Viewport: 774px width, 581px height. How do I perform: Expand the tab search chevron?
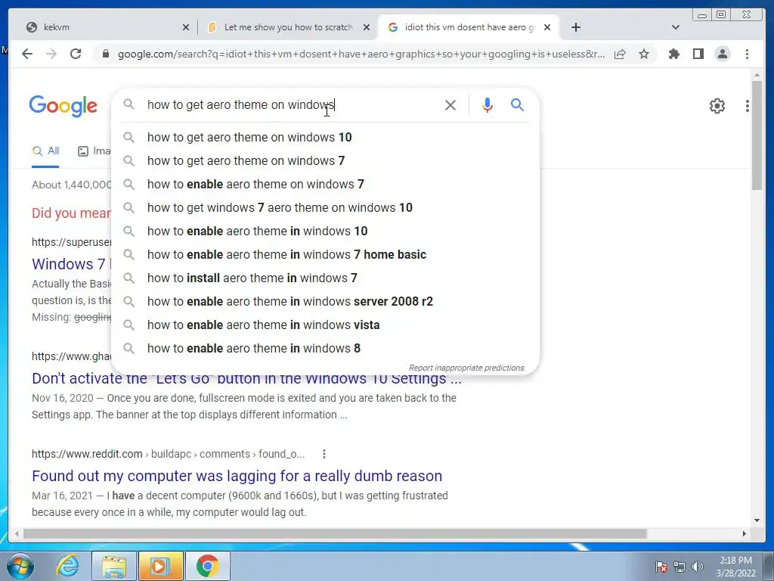point(676,27)
